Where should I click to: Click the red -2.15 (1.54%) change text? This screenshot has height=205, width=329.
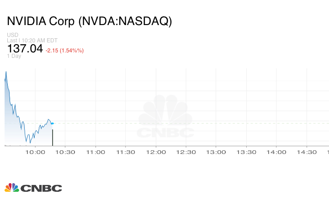click(x=64, y=50)
